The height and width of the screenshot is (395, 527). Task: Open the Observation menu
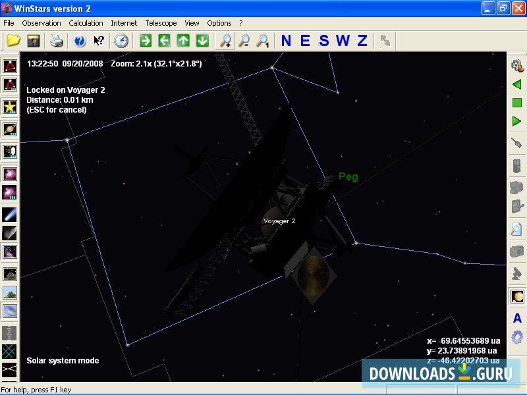click(42, 22)
